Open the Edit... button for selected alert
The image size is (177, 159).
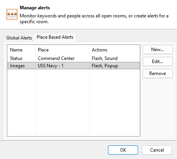[x=157, y=62]
